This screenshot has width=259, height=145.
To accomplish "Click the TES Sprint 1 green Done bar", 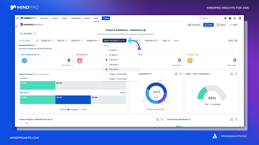I will (38, 85).
